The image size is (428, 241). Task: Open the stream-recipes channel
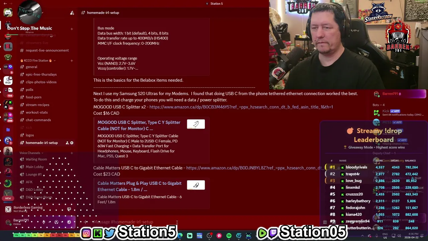[x=46, y=105]
